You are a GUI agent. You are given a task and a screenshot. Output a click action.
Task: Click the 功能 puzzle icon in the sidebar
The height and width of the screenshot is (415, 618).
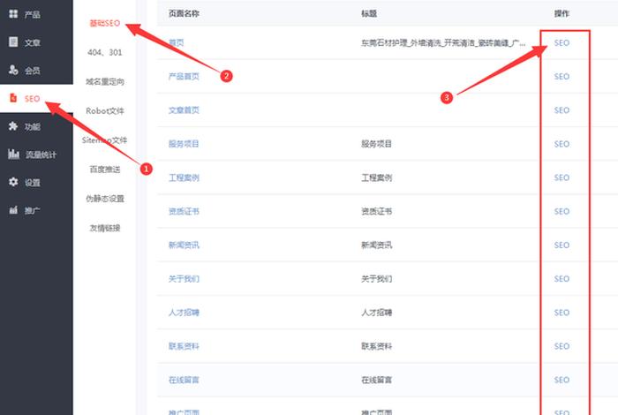coord(13,126)
